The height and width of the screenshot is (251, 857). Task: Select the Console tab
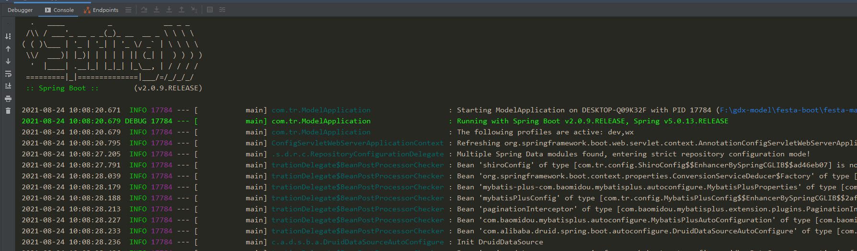[x=59, y=10]
